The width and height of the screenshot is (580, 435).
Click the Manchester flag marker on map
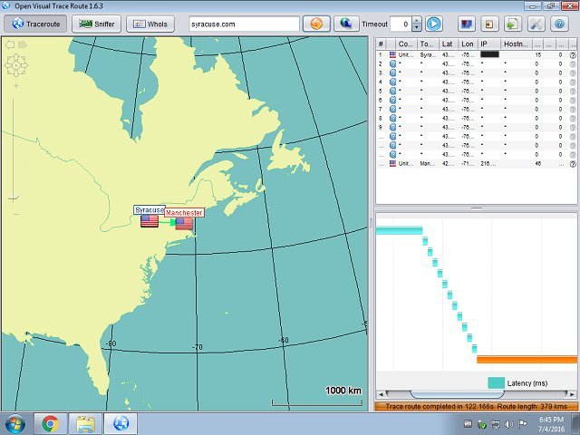pyautogui.click(x=184, y=224)
